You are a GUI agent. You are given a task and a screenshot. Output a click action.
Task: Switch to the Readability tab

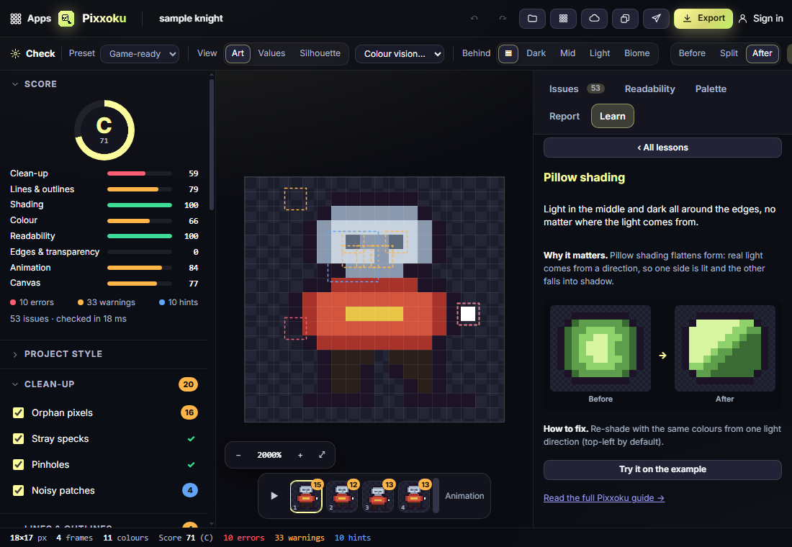pos(649,89)
